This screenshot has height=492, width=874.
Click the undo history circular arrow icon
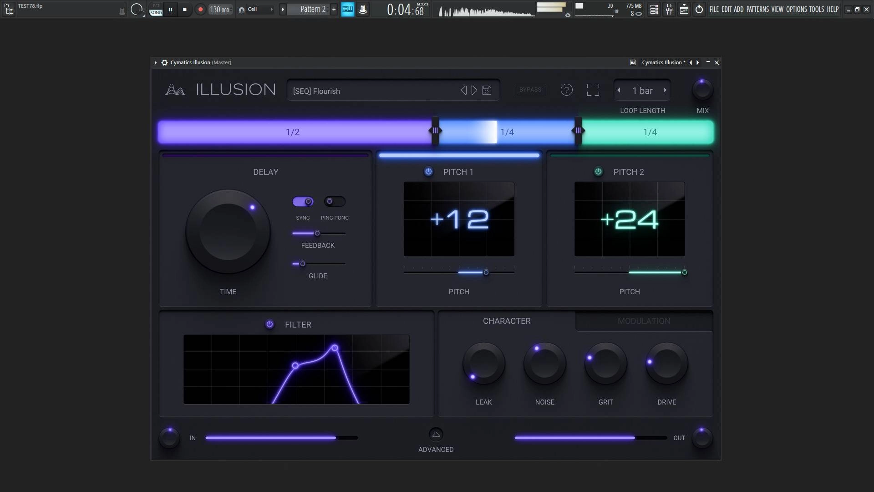(x=699, y=9)
